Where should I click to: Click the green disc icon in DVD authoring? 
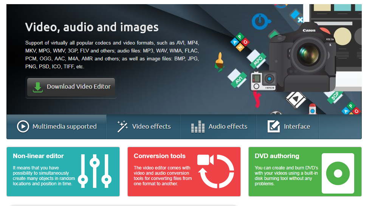pyautogui.click(x=338, y=173)
